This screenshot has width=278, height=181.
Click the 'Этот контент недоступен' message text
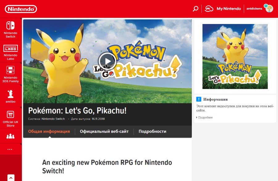point(235,108)
